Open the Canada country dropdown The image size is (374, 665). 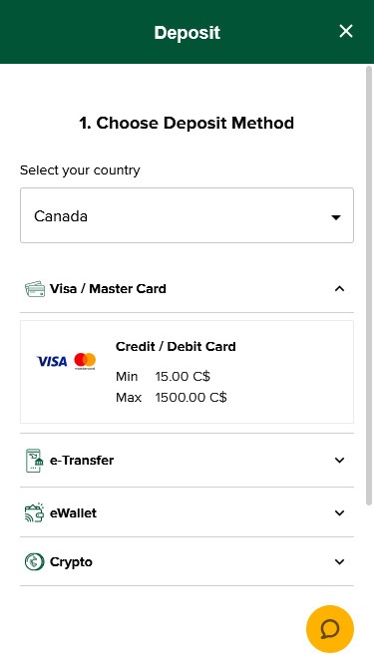[187, 215]
